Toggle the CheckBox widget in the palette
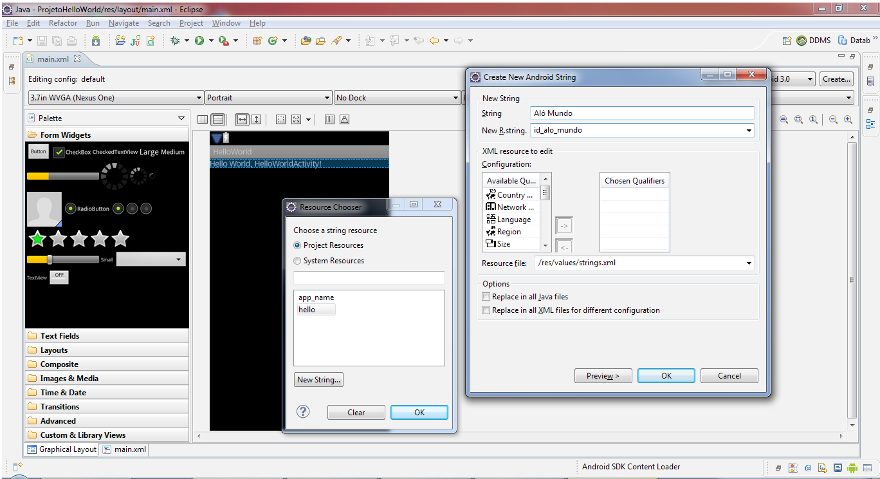Image resolution: width=880 pixels, height=479 pixels. click(x=71, y=152)
